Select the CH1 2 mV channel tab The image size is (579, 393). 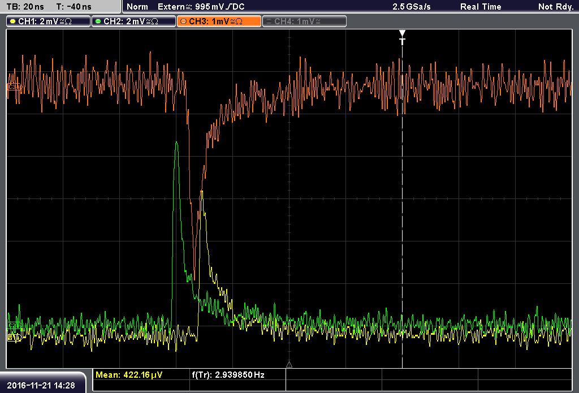(49, 21)
